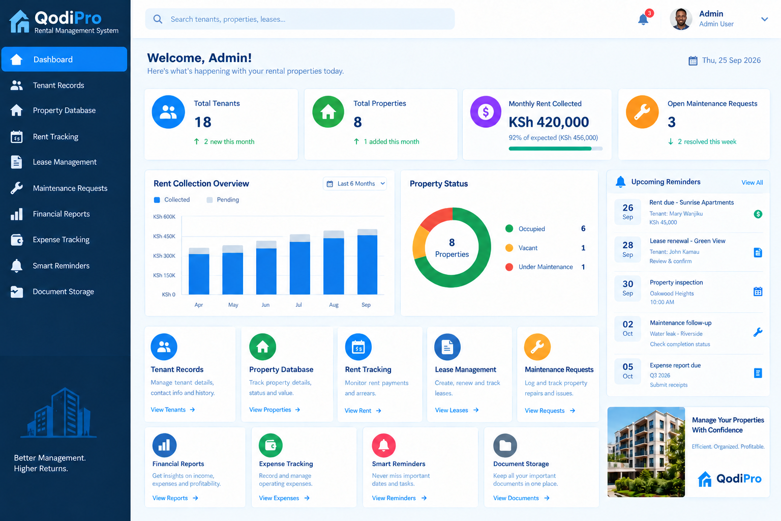Click the Rent Tracking card calendar icon
The image size is (781, 521).
click(358, 347)
